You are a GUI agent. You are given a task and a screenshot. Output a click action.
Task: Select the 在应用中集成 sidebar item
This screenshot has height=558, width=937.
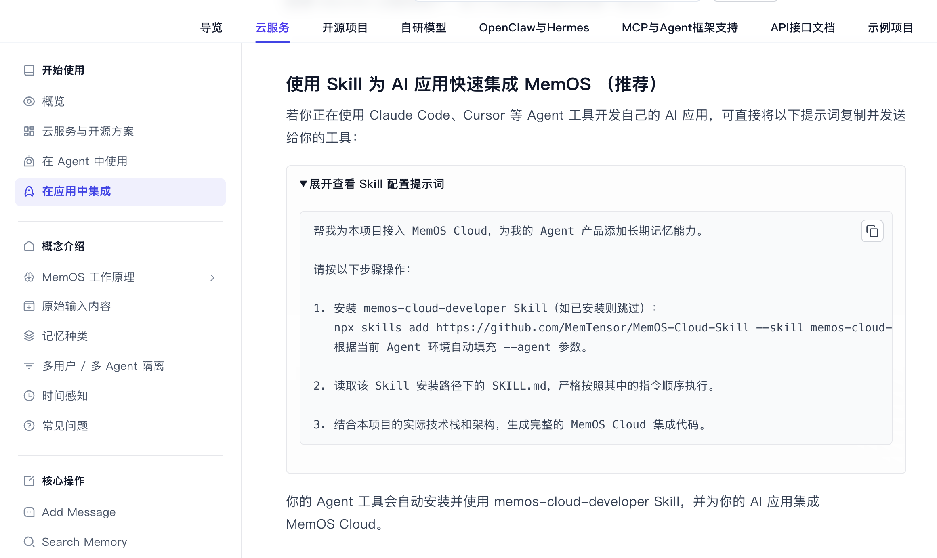[120, 192]
